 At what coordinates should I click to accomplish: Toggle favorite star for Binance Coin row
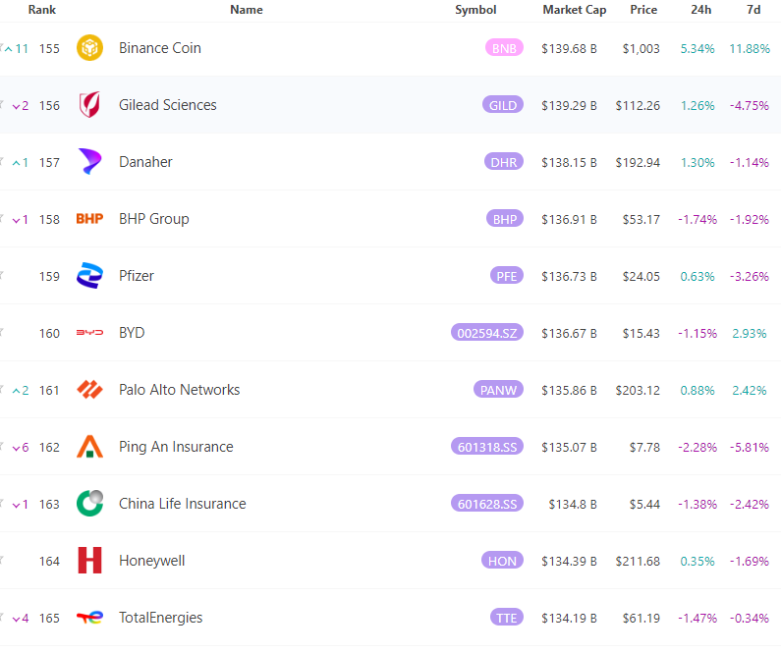click(x=2, y=48)
